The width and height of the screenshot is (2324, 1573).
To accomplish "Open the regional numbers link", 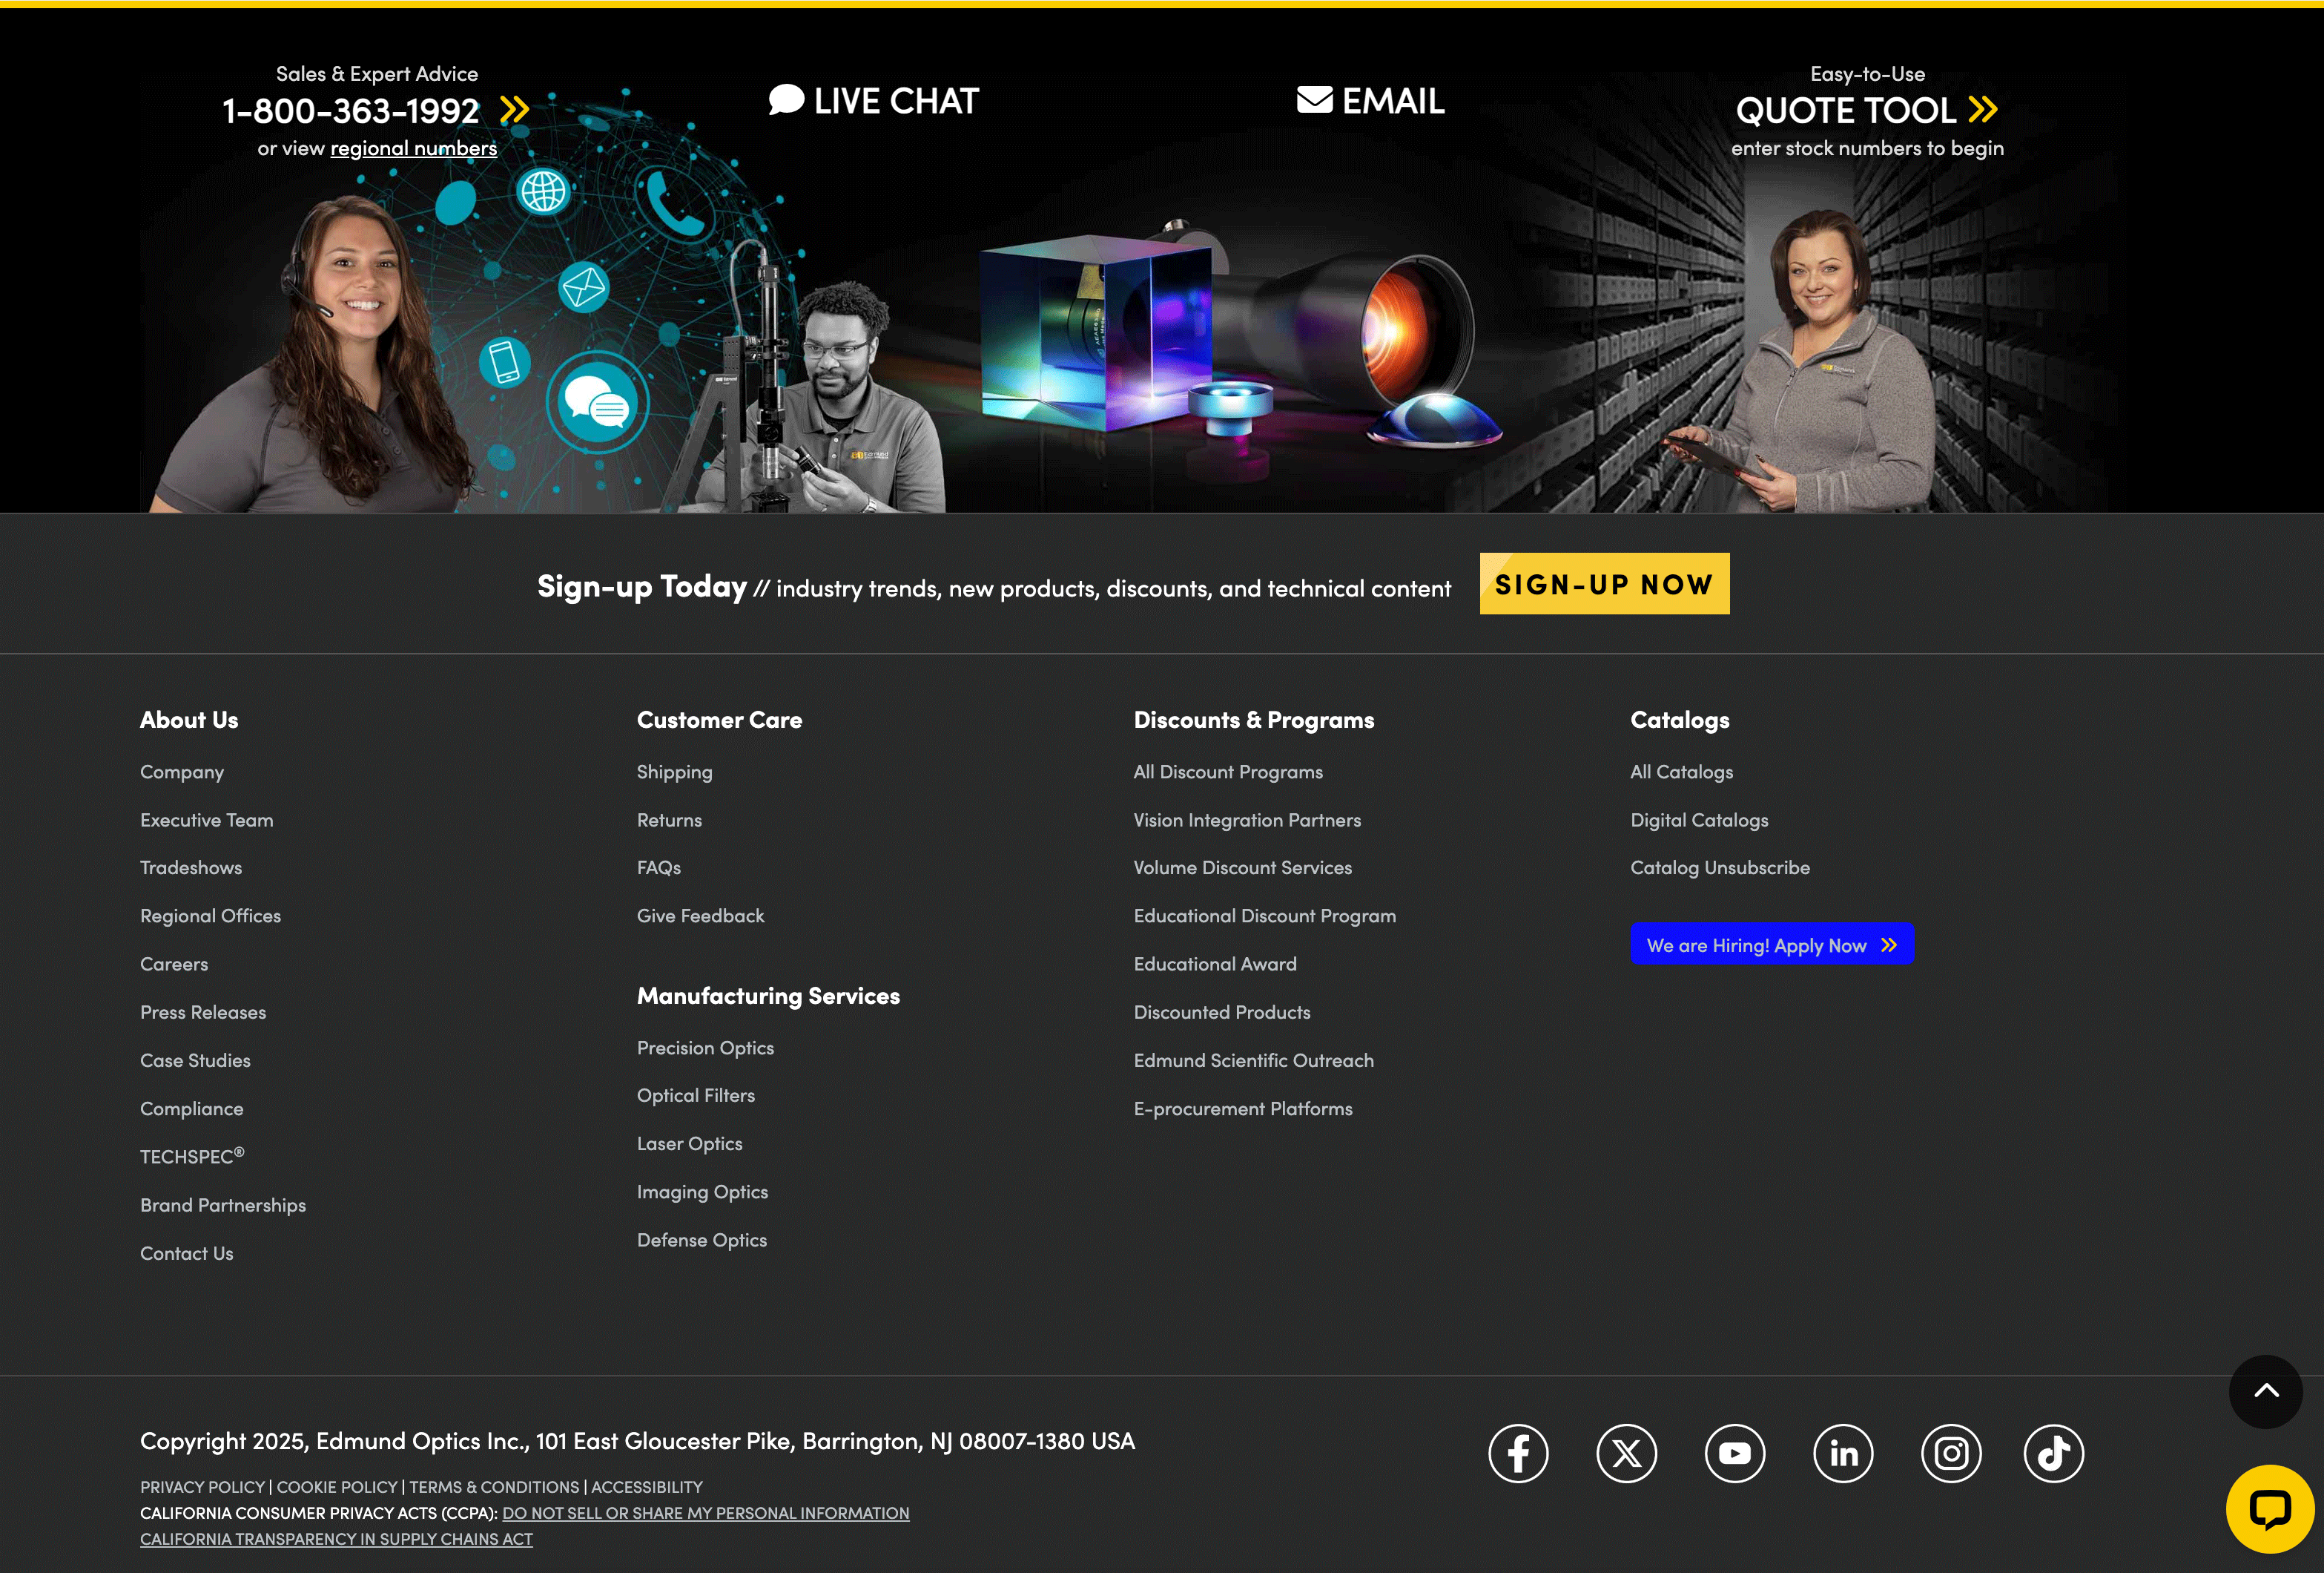I will 413,148.
